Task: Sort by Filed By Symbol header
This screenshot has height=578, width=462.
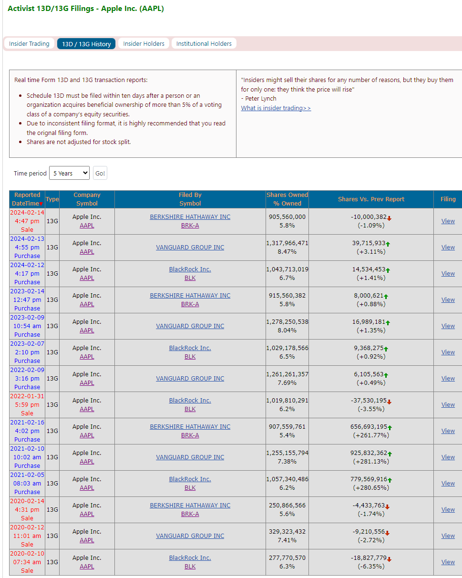Action: (190, 199)
